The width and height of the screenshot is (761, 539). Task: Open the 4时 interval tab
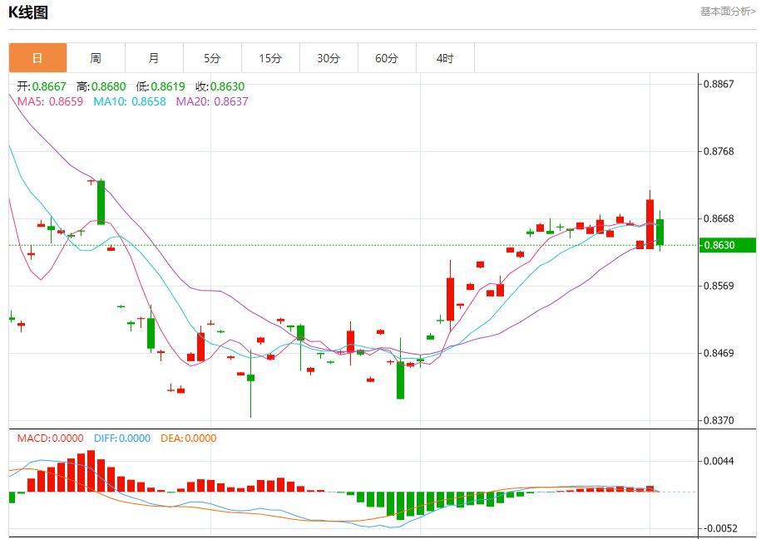(x=446, y=58)
